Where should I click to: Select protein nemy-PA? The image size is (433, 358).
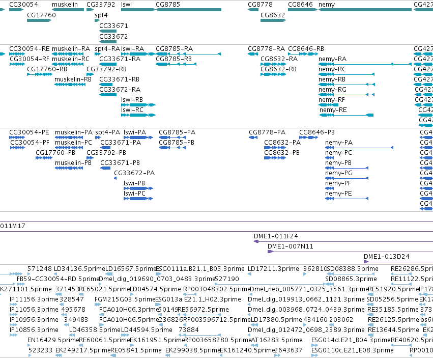click(339, 143)
